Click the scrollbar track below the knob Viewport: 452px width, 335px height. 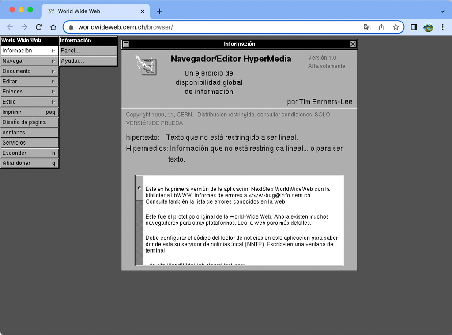pos(139,233)
